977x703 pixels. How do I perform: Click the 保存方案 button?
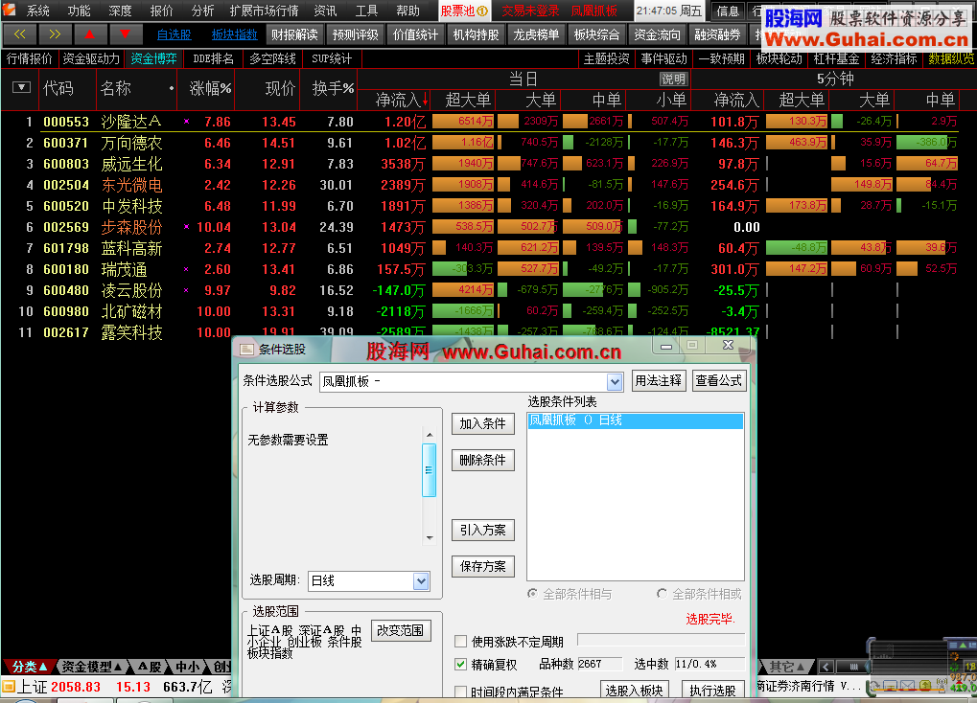point(483,566)
